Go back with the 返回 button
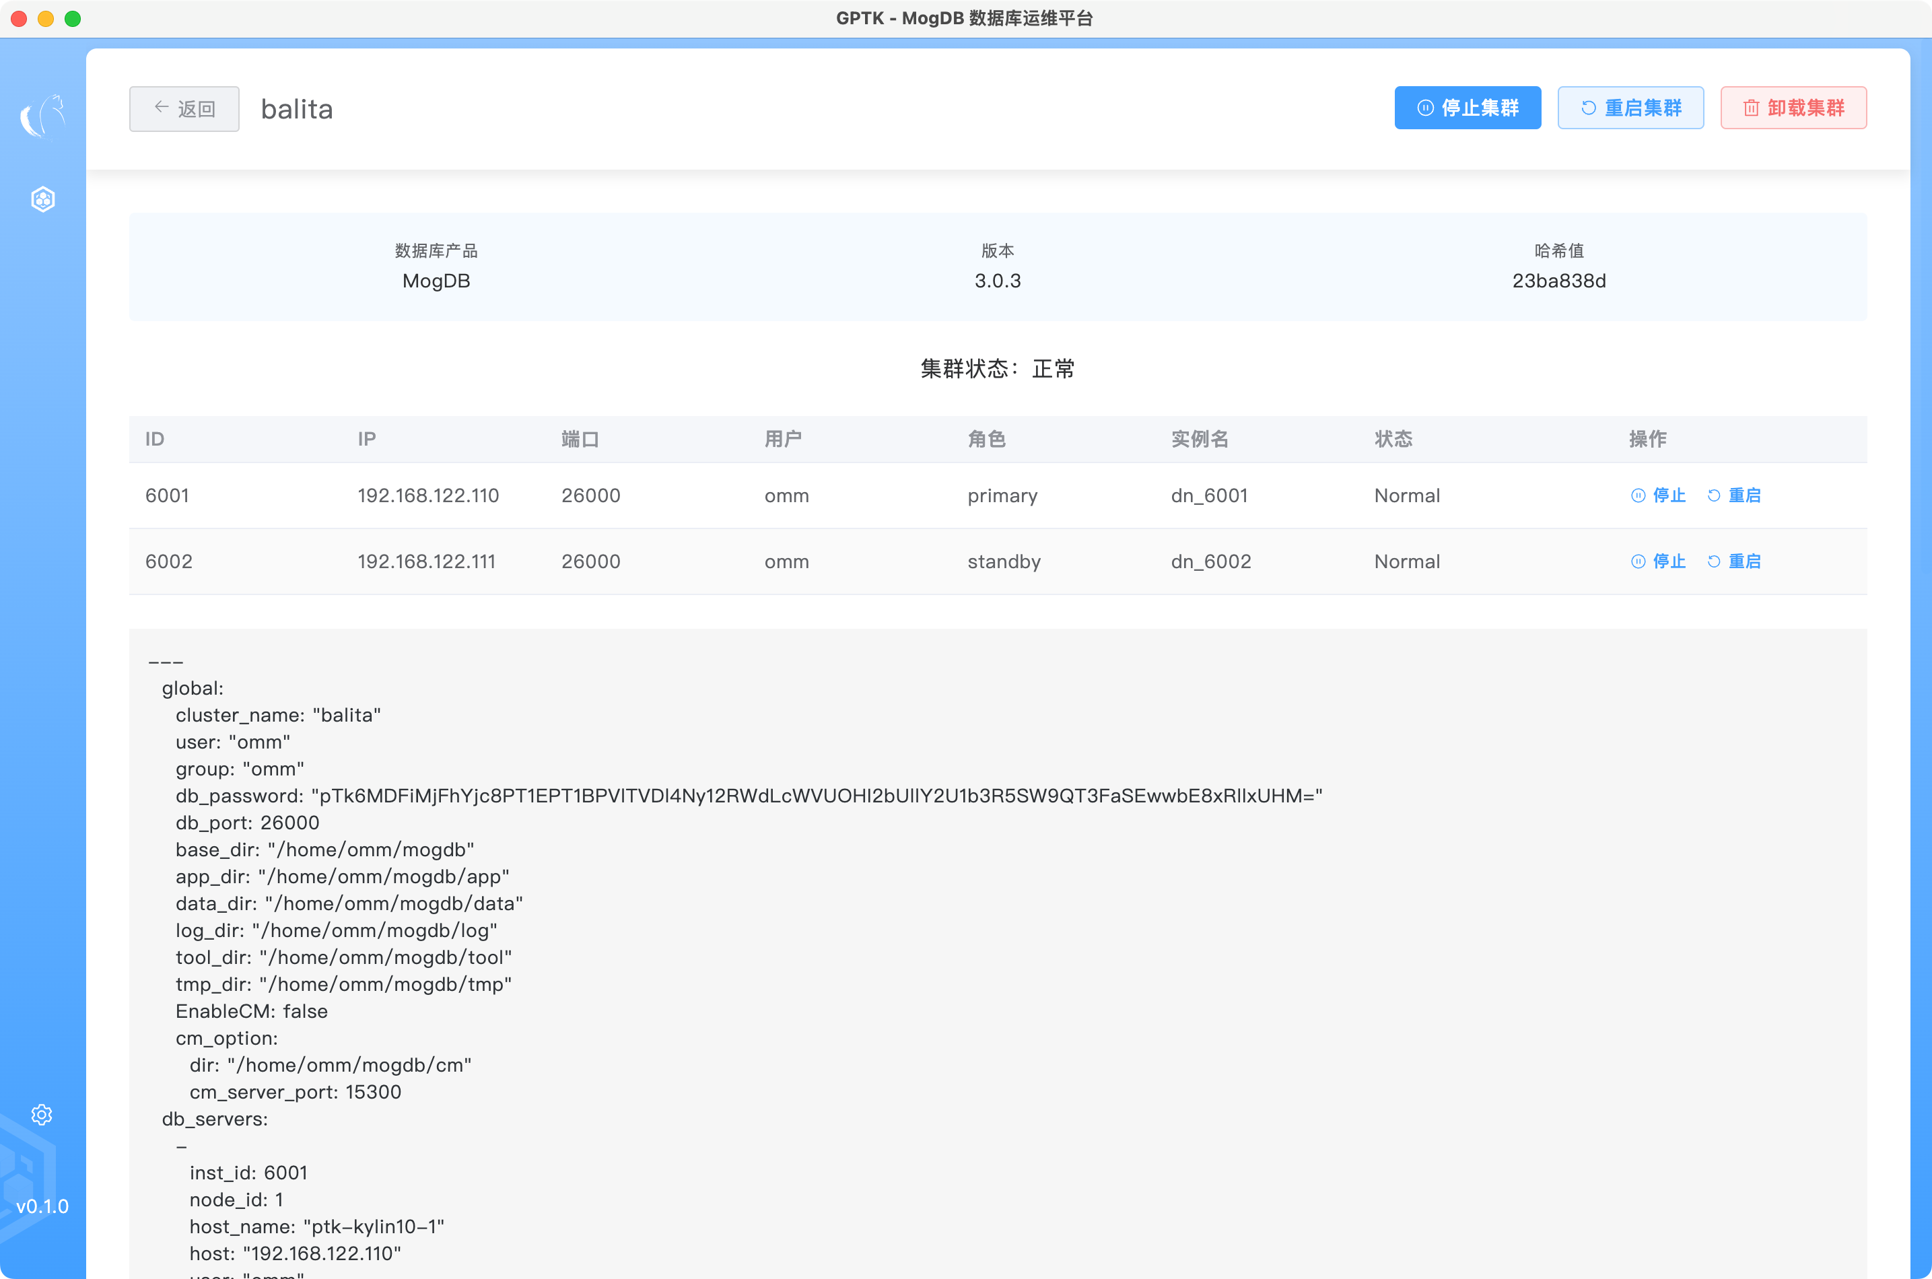1932x1279 pixels. [x=184, y=108]
